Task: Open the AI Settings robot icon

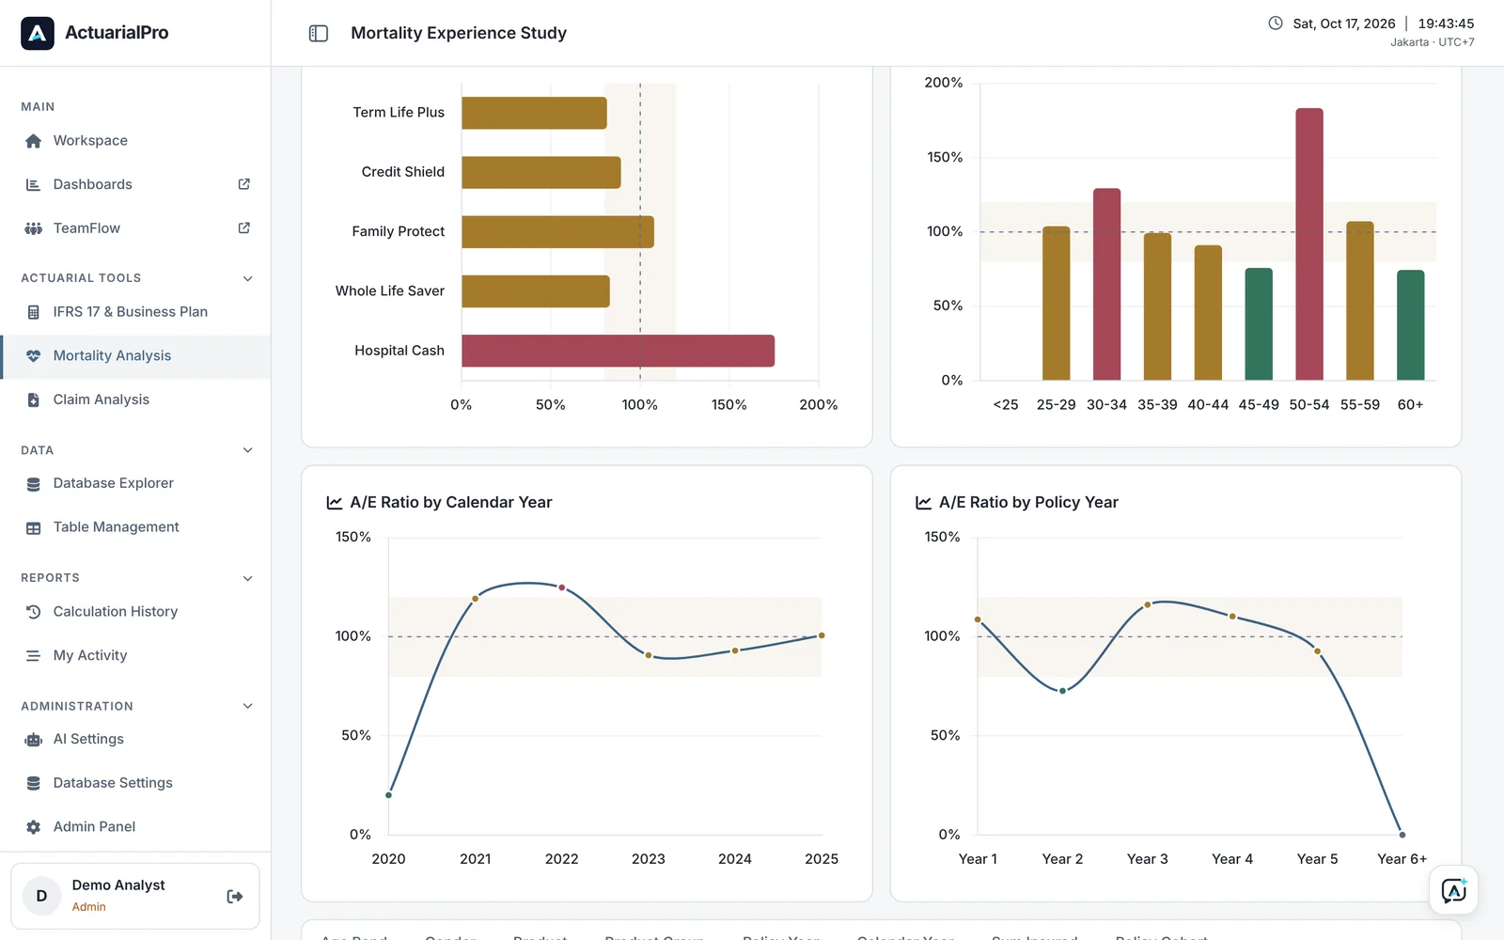Action: [x=34, y=740]
